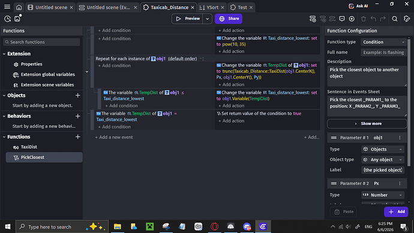This screenshot has width=414, height=233.
Task: Open the Function type Condition dropdown
Action: pyautogui.click(x=383, y=42)
